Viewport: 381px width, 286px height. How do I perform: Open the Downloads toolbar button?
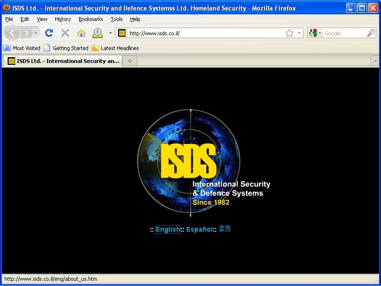[x=97, y=33]
